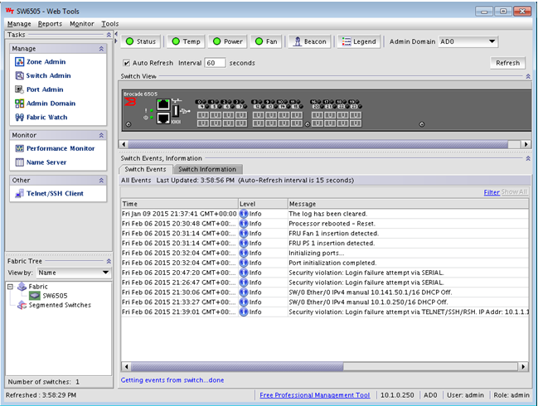Uncheck the Auto Refresh checkbox
The height and width of the screenshot is (406, 538).
[x=127, y=63]
